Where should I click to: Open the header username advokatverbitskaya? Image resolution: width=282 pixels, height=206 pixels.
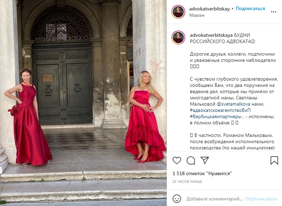pos(209,8)
